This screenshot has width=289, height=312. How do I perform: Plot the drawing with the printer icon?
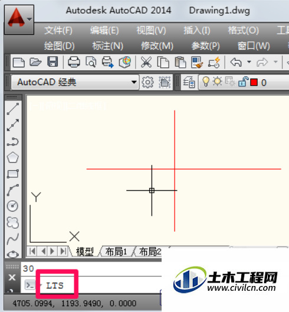74,62
